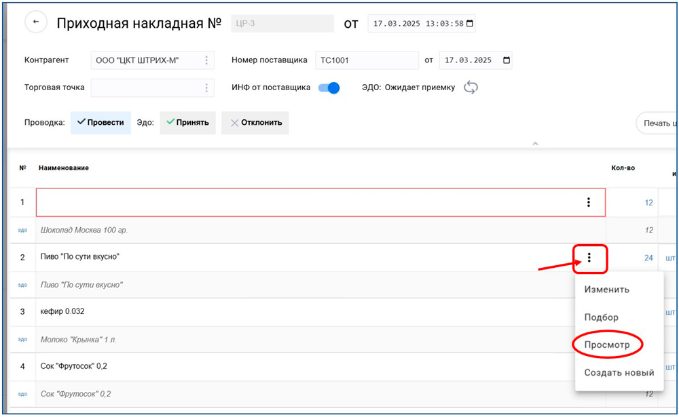Choose Изменить in the context menu
The image size is (679, 417).
click(x=606, y=290)
